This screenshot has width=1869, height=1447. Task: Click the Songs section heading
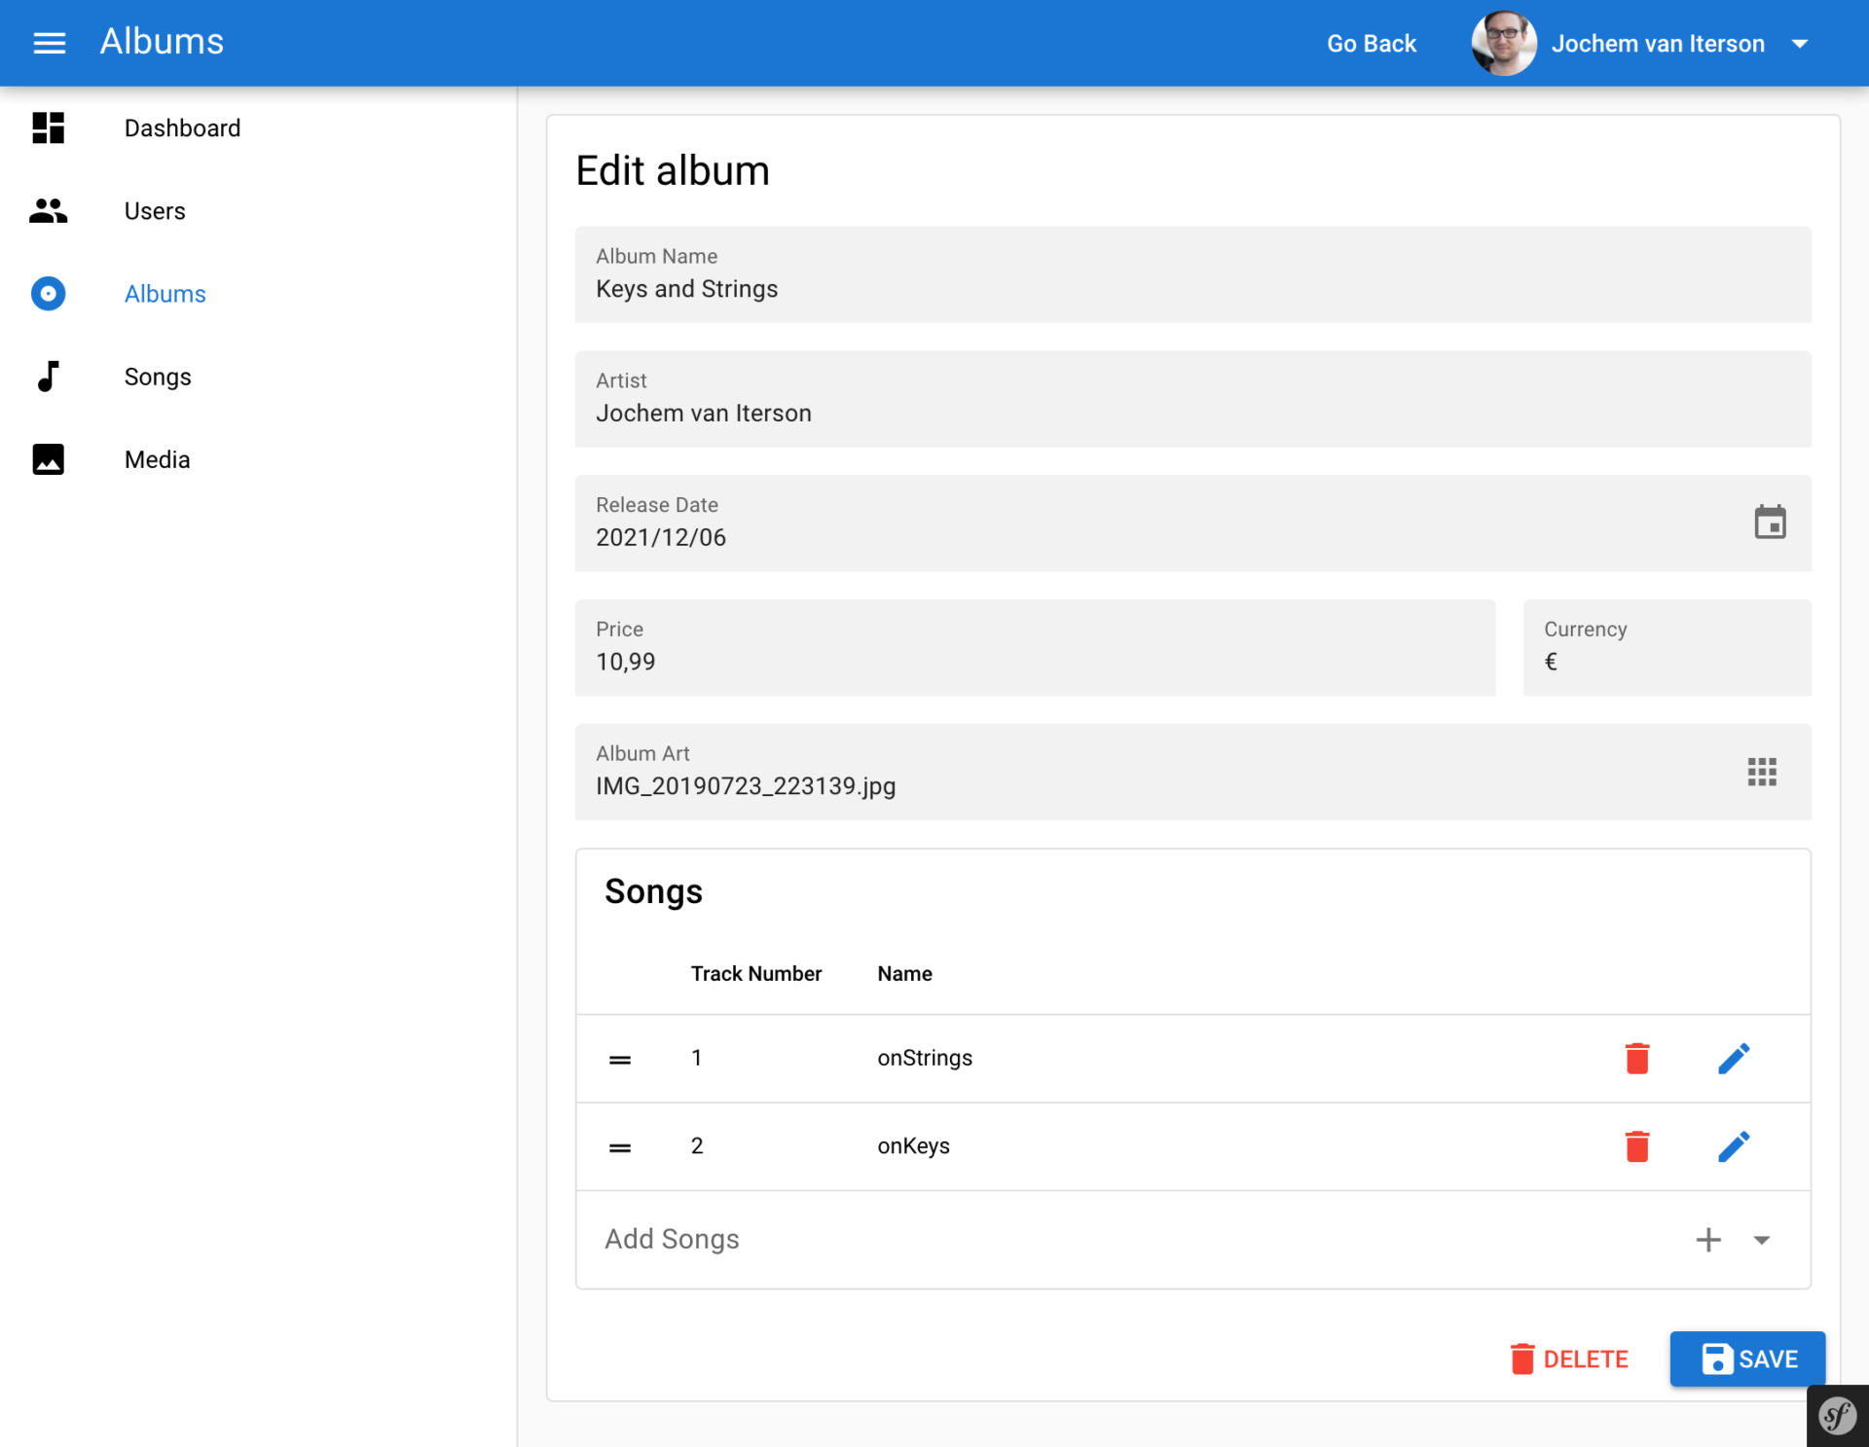coord(653,891)
